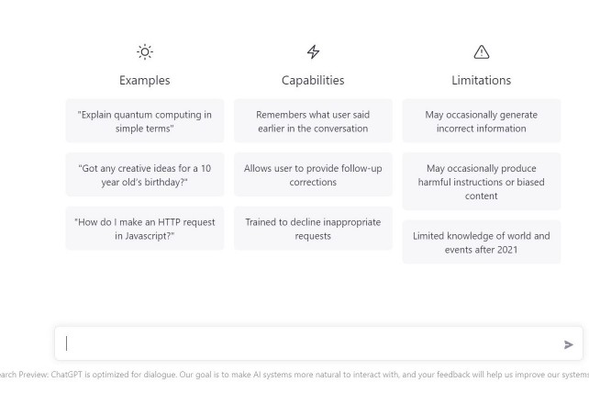Click "May occasionally generate incorrect information" card

point(481,121)
